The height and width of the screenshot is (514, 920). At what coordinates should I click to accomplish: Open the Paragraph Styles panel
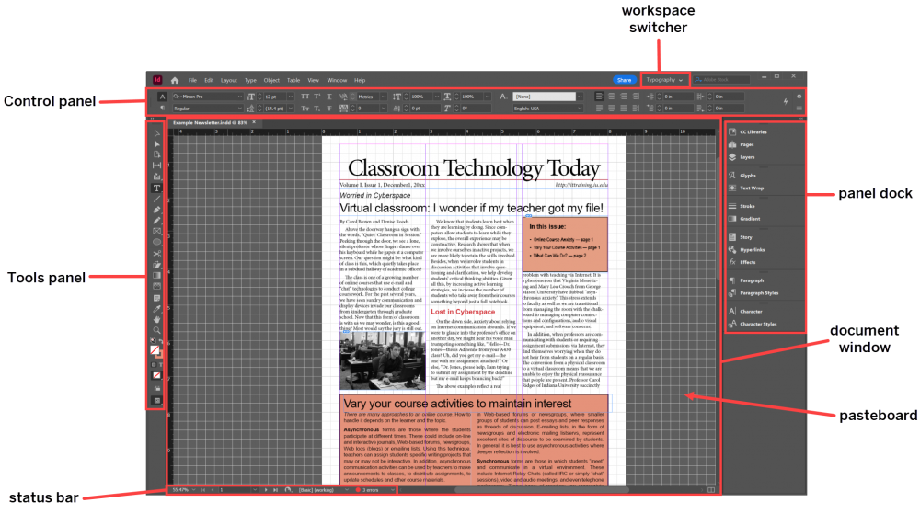(x=758, y=293)
